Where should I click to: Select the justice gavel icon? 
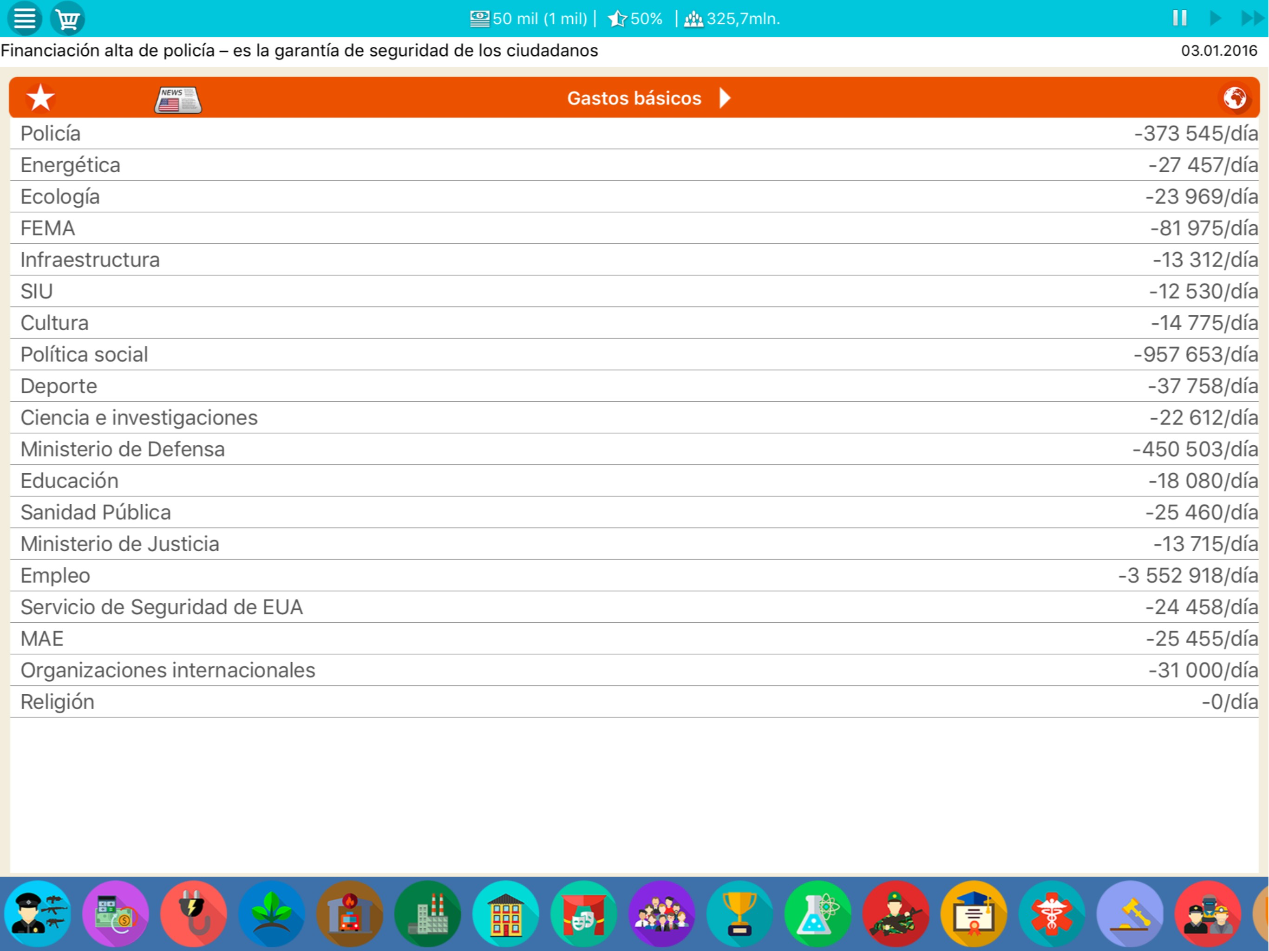coord(1130,914)
